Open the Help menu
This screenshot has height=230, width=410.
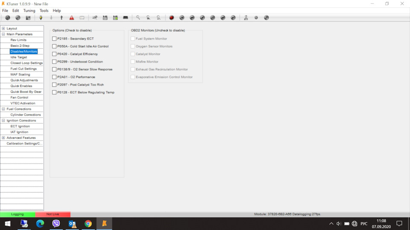pos(57,11)
